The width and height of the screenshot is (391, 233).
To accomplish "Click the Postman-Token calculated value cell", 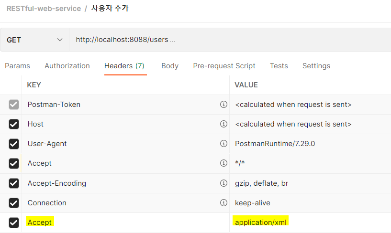I will 310,105.
